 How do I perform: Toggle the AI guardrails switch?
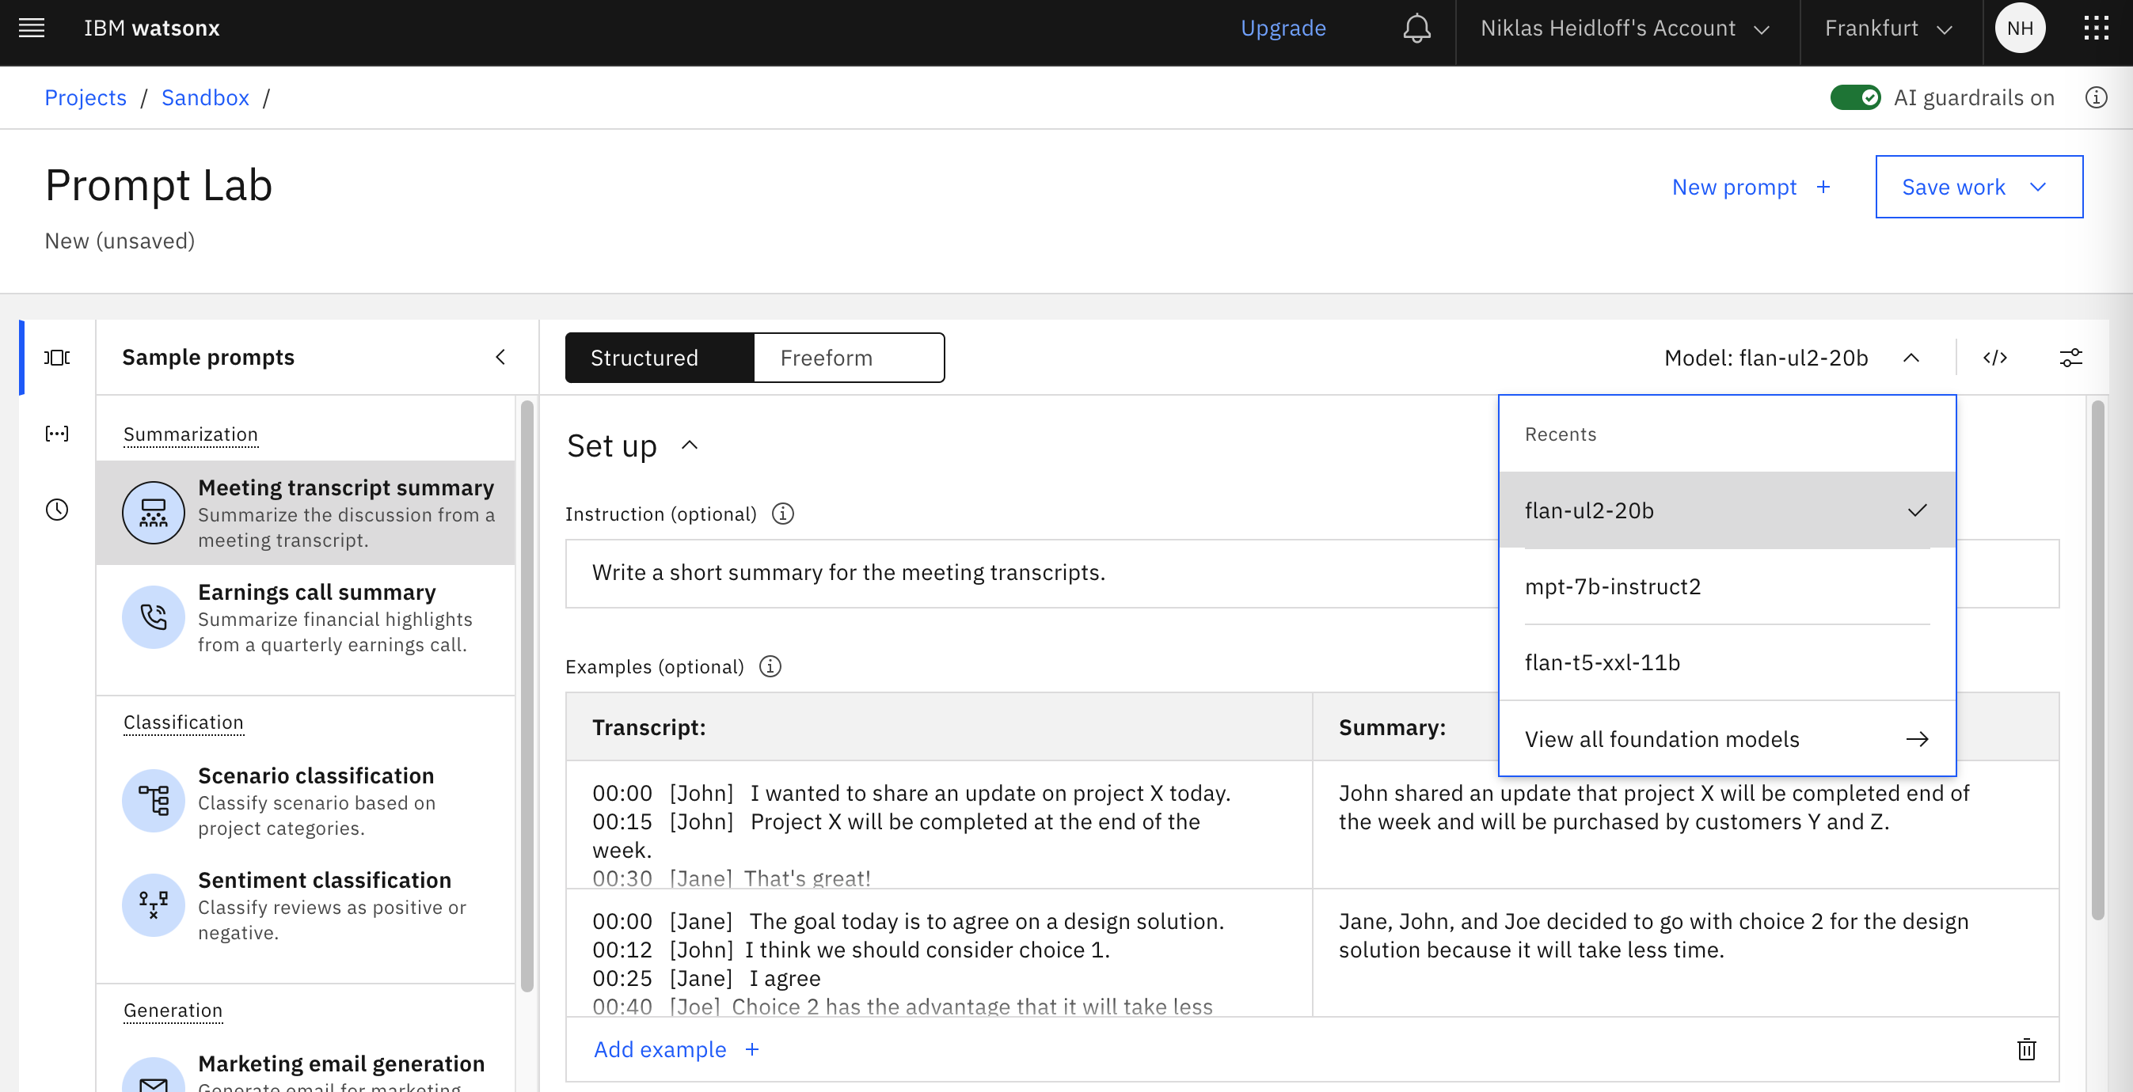click(x=1855, y=97)
